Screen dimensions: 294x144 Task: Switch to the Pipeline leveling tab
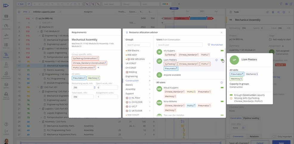tap(252, 118)
